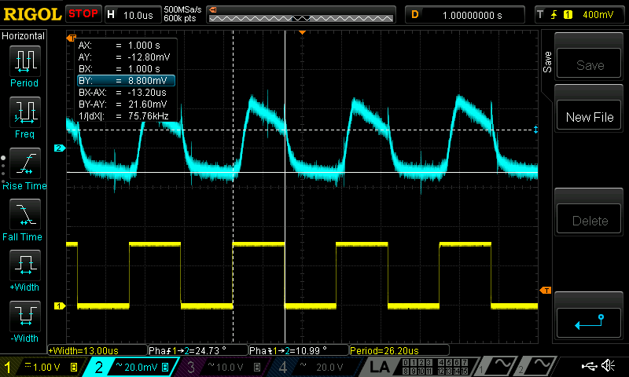Click the Delete button
The height and width of the screenshot is (377, 629).
coord(589,220)
